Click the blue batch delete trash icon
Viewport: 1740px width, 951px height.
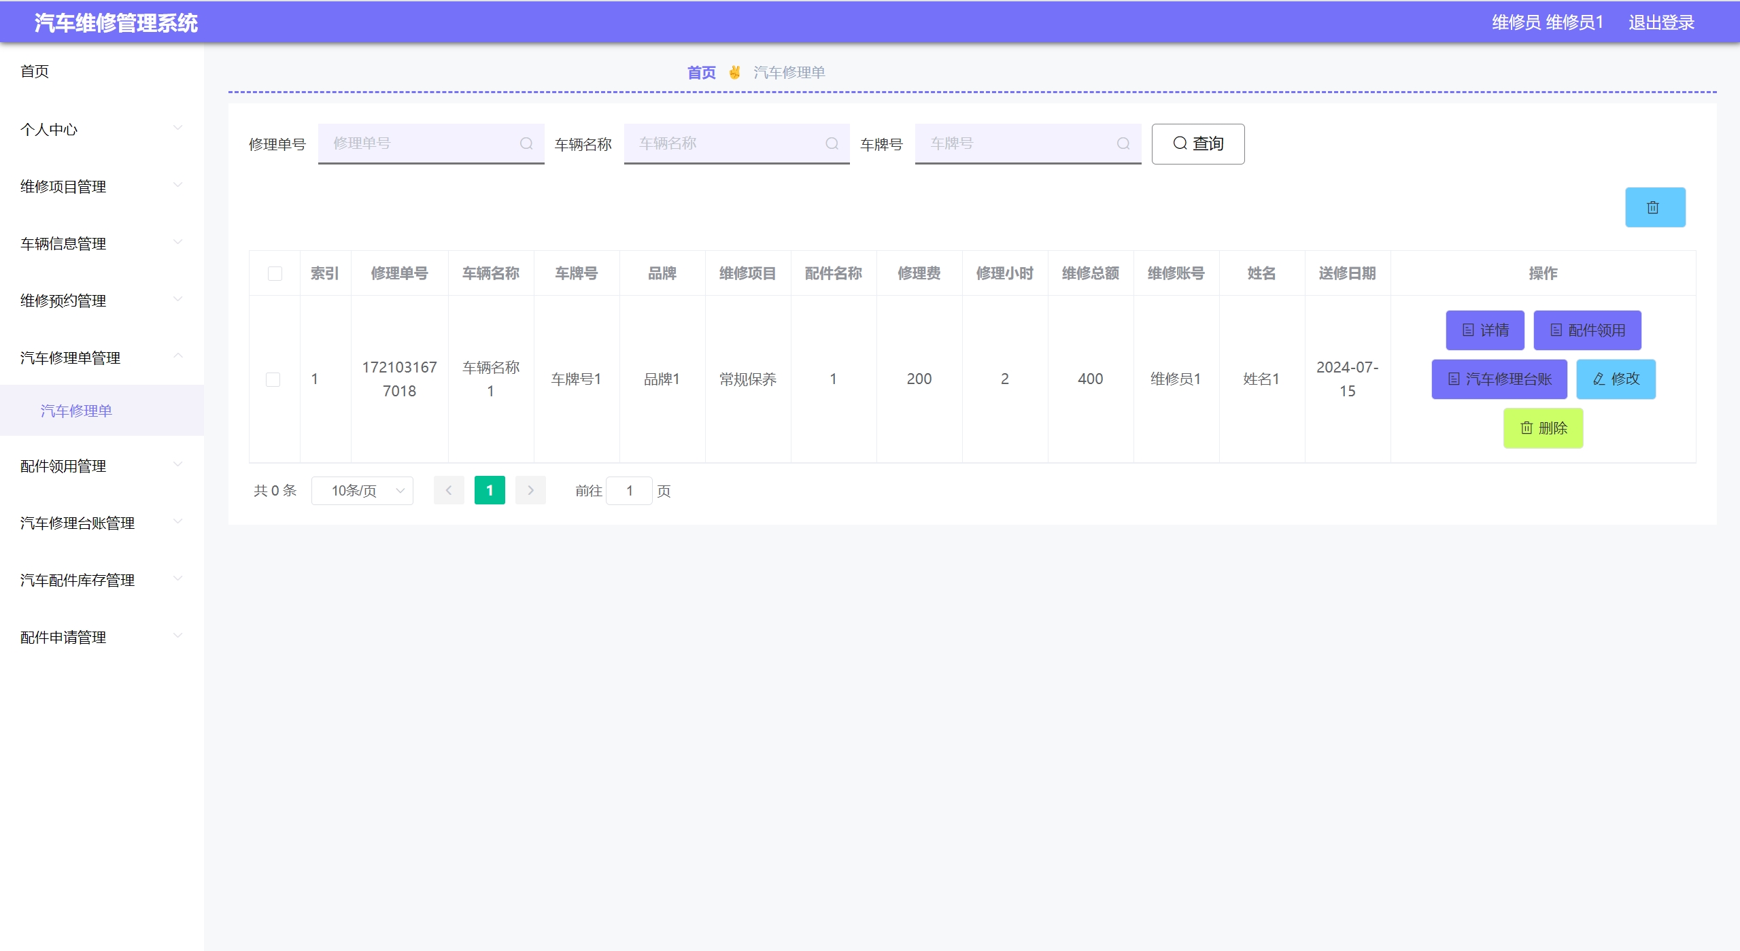tap(1654, 207)
